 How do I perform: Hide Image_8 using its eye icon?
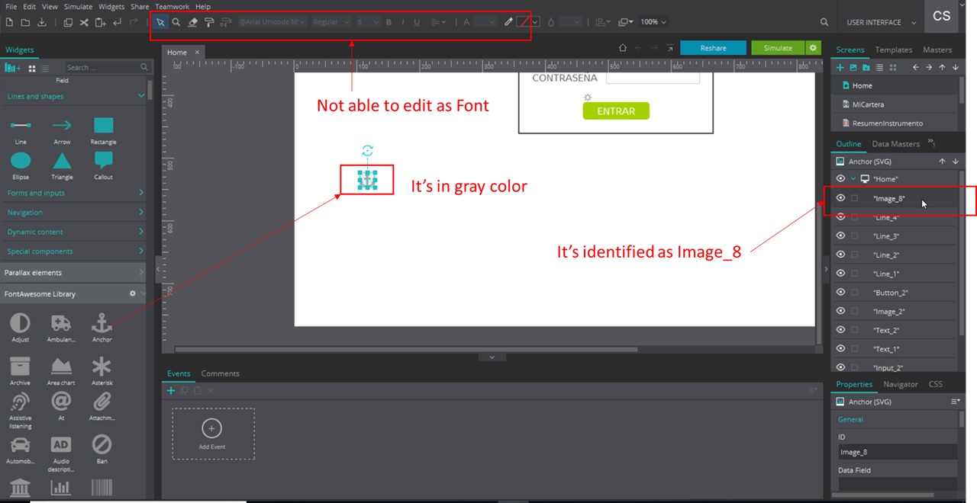click(x=840, y=198)
